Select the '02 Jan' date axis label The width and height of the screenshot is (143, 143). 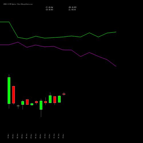coord(17,136)
